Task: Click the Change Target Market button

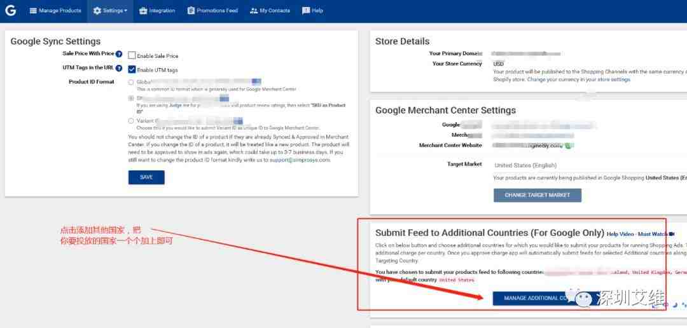Action: [537, 195]
